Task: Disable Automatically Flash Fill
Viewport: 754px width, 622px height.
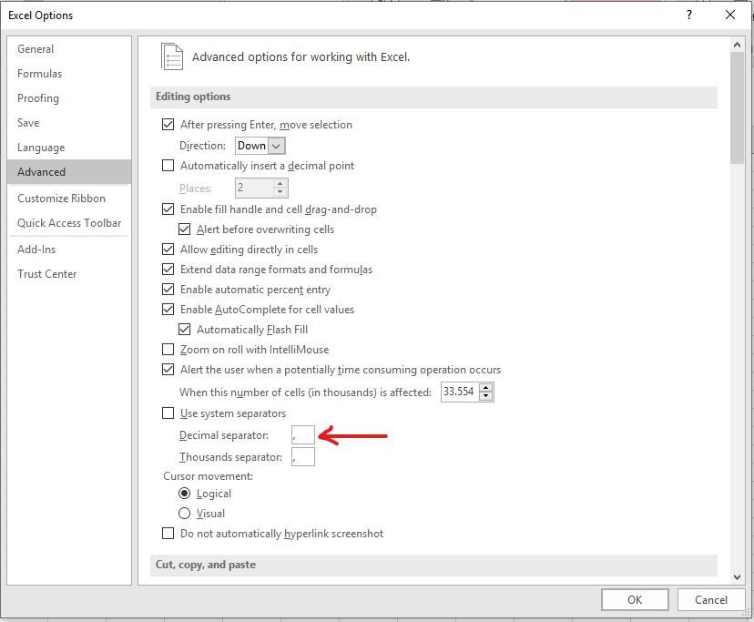Action: (x=187, y=329)
